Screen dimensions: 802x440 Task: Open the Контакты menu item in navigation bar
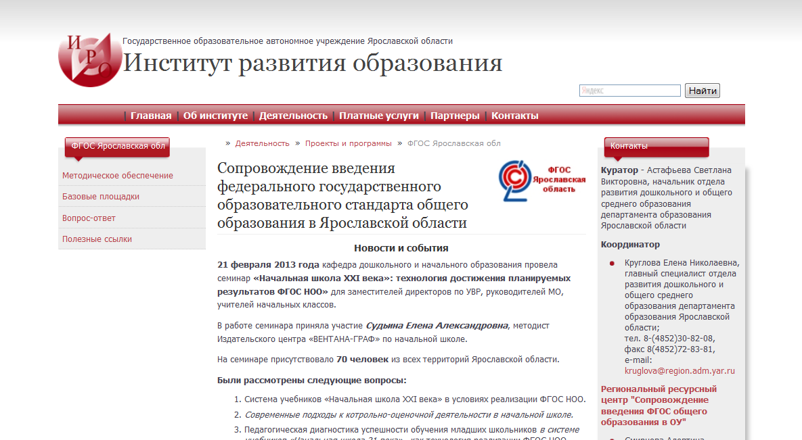[x=514, y=116]
